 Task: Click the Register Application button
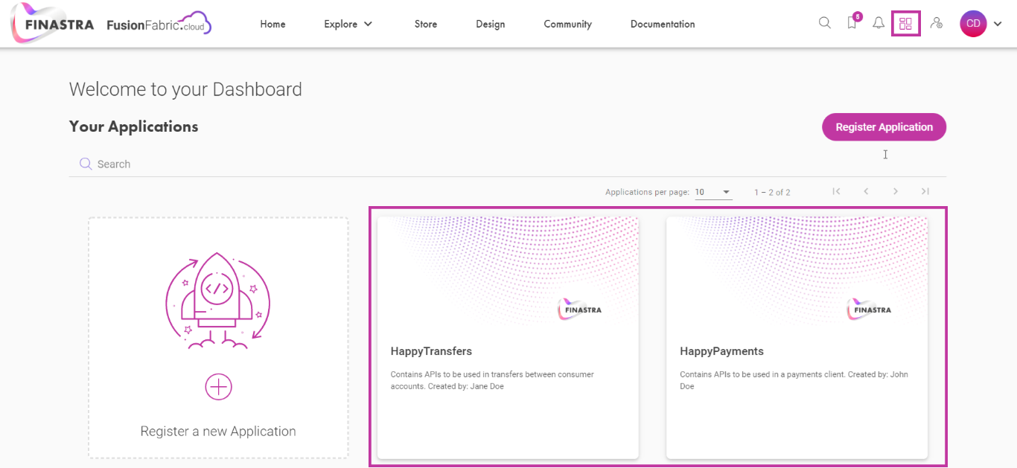tap(884, 126)
